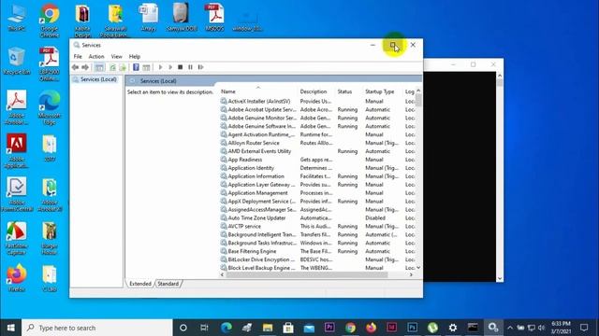Click scroll-down arrow in the background black window
The width and height of the screenshot is (599, 336).
(499, 278)
